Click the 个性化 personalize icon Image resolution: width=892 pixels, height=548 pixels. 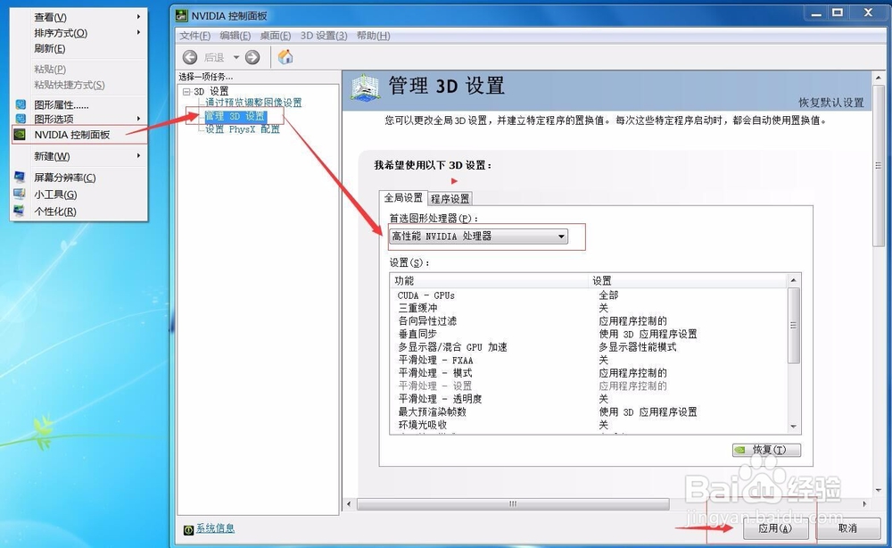point(20,212)
